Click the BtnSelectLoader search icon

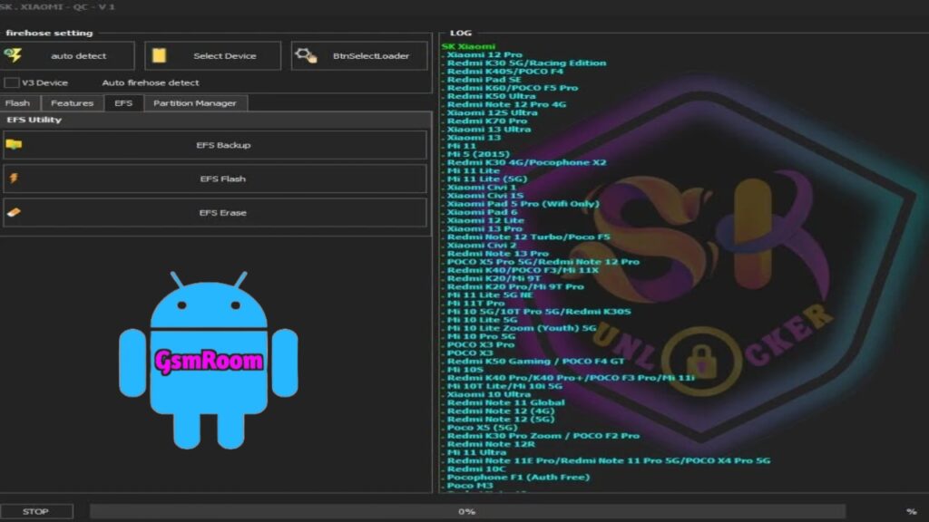pyautogui.click(x=307, y=55)
